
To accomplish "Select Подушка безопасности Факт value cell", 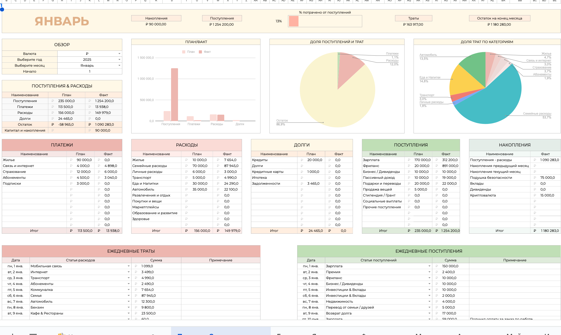I will coord(545,178).
